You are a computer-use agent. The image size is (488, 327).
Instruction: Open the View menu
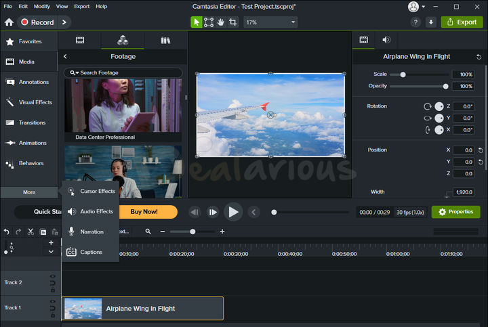(62, 6)
